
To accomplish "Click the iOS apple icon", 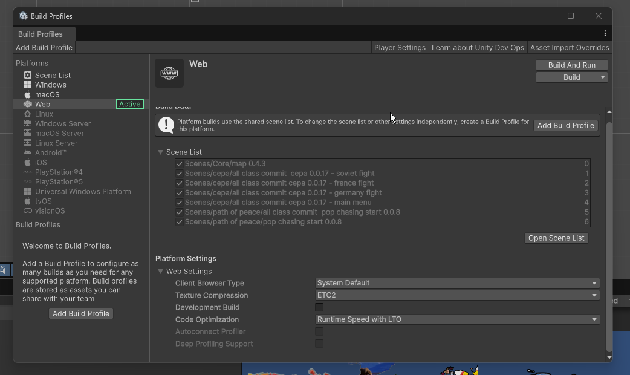I will click(28, 162).
